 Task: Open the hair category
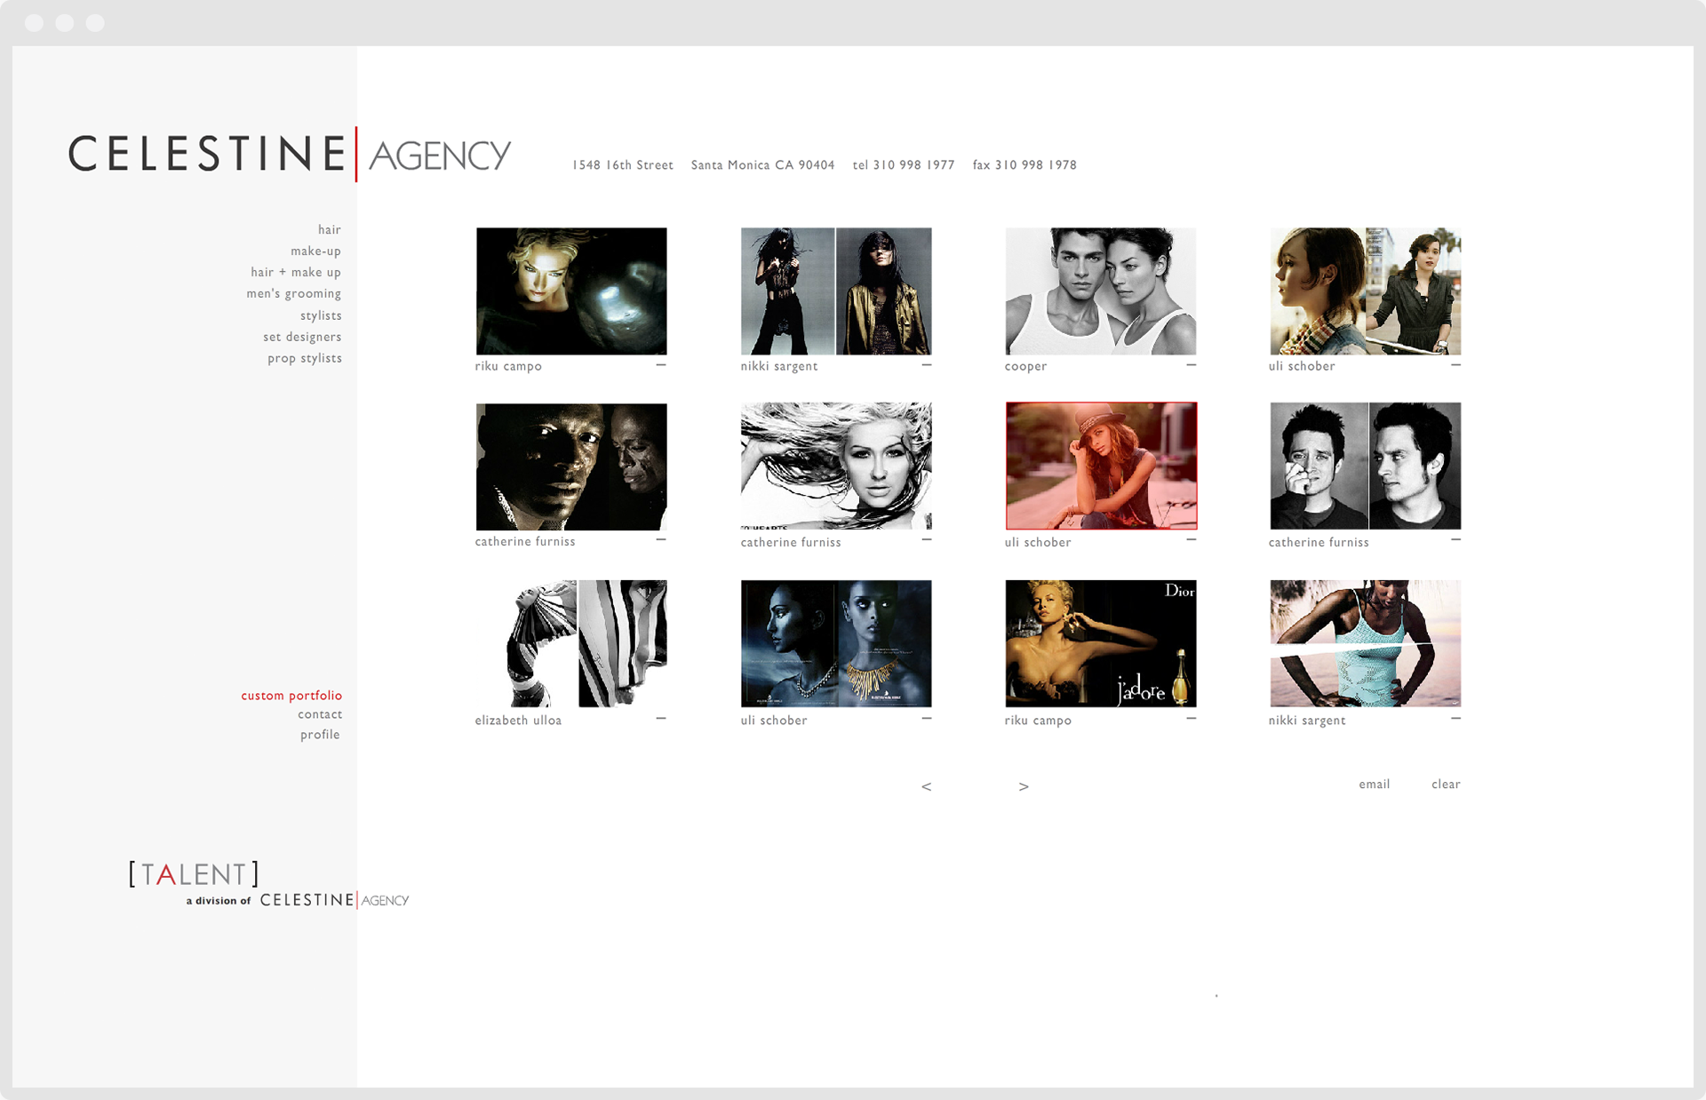point(329,230)
